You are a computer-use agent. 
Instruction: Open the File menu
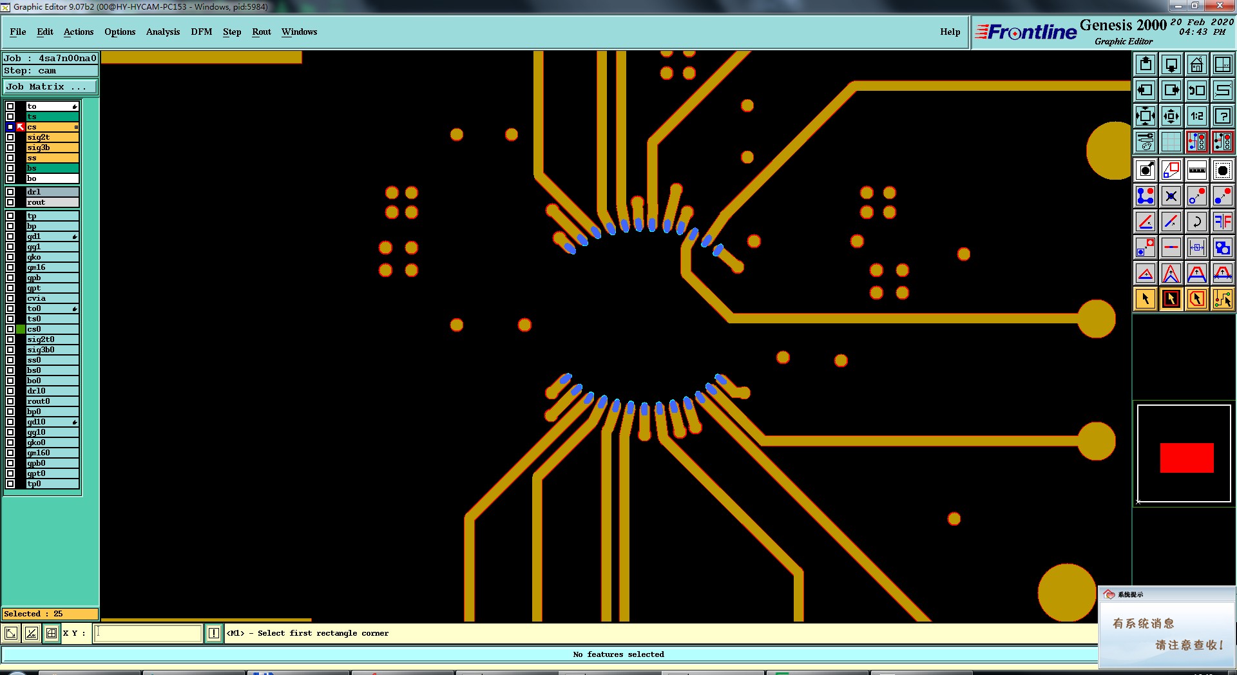pyautogui.click(x=18, y=32)
